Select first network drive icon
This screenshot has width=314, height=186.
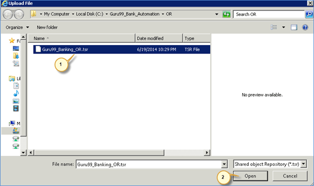pos(16,138)
